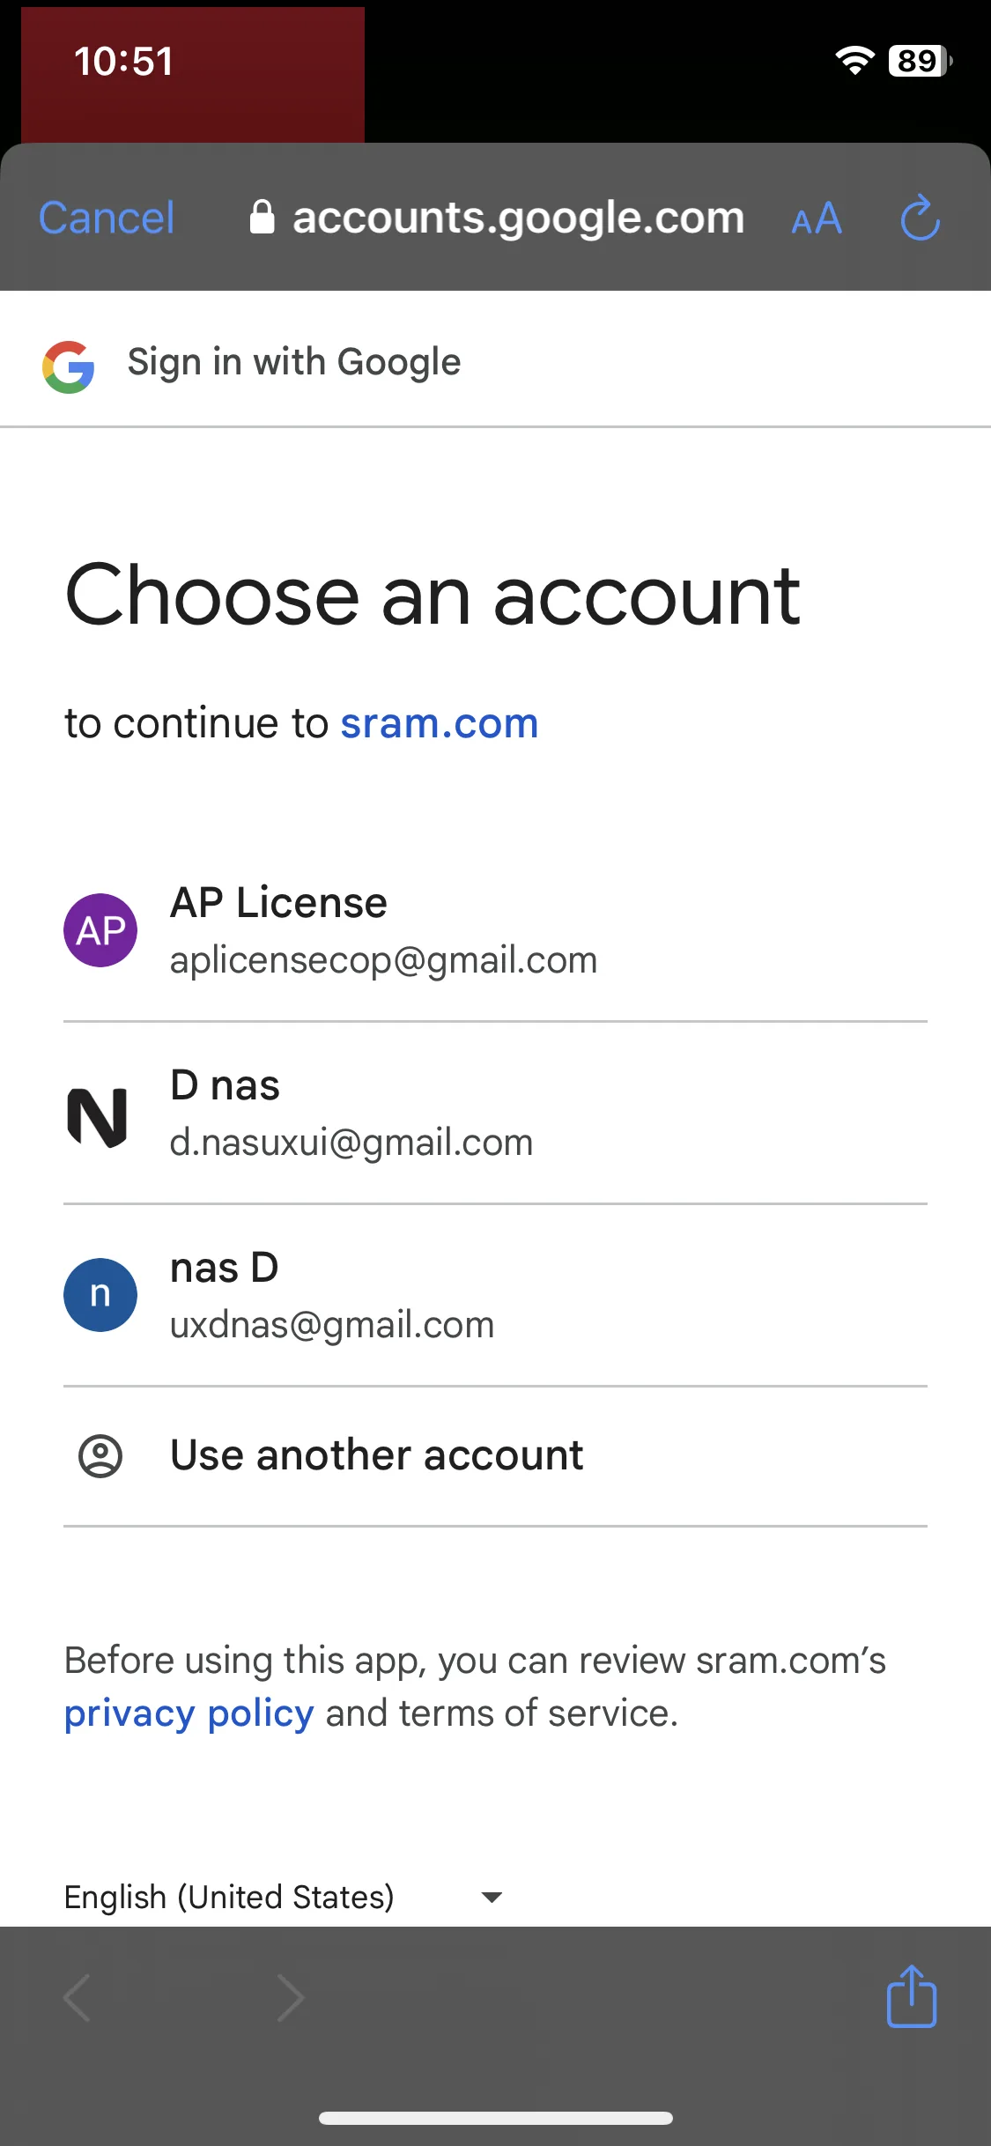Expand the English (United States) language dropdown
This screenshot has height=2146, width=991.
[284, 1897]
